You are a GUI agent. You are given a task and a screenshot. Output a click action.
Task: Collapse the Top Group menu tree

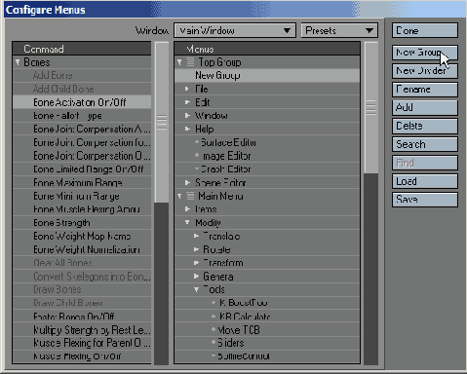(x=179, y=62)
